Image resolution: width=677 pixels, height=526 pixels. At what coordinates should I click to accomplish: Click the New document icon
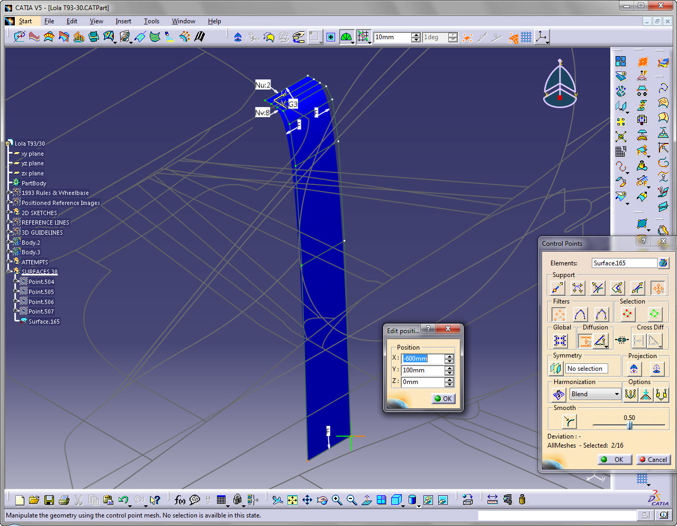click(20, 500)
